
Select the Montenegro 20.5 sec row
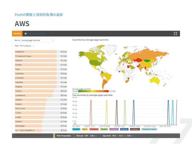(41, 126)
